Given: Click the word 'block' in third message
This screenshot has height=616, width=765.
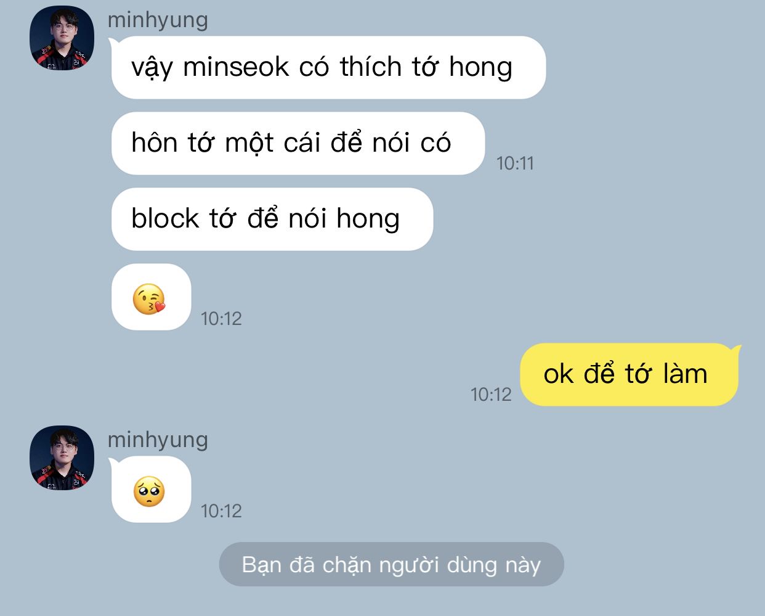Looking at the screenshot, I should tap(165, 218).
